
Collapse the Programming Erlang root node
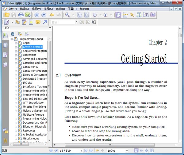(x=12, y=39)
